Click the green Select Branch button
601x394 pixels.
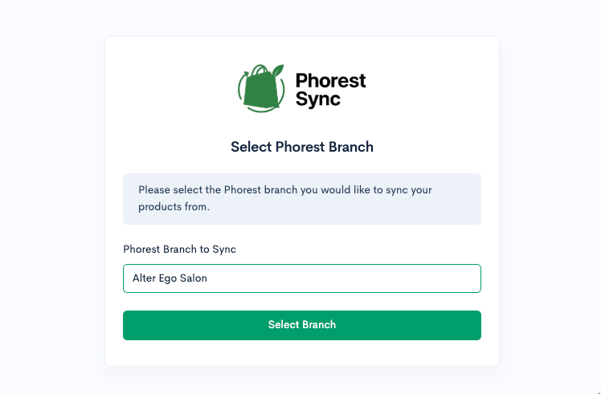pos(301,325)
